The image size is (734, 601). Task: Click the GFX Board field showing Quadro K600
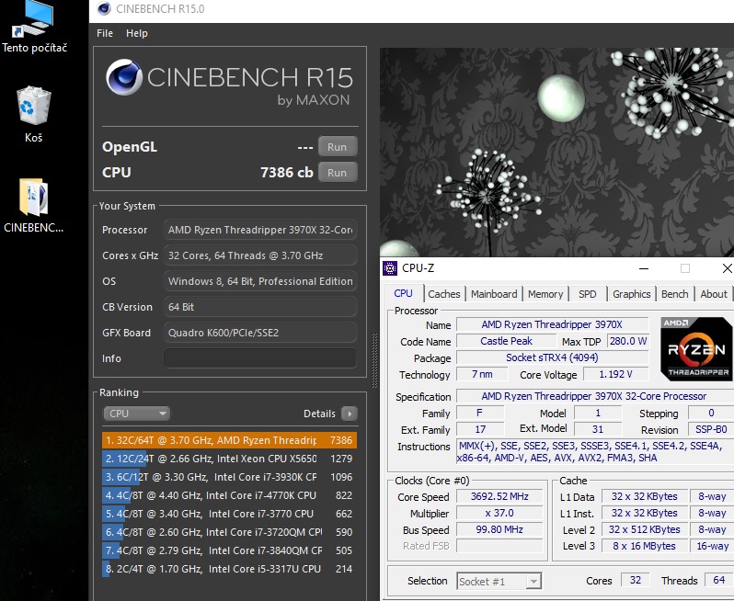click(260, 333)
